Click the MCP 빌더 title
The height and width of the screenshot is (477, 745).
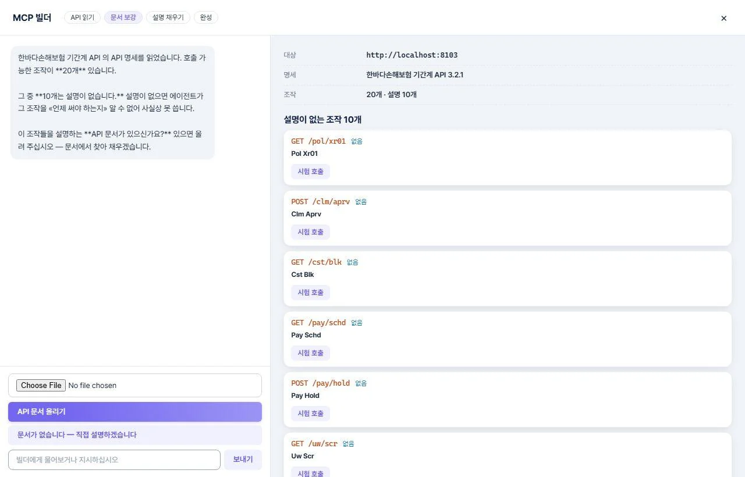click(32, 18)
